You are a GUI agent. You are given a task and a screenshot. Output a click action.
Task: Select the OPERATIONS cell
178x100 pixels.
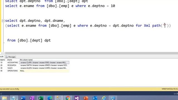coord(13,71)
